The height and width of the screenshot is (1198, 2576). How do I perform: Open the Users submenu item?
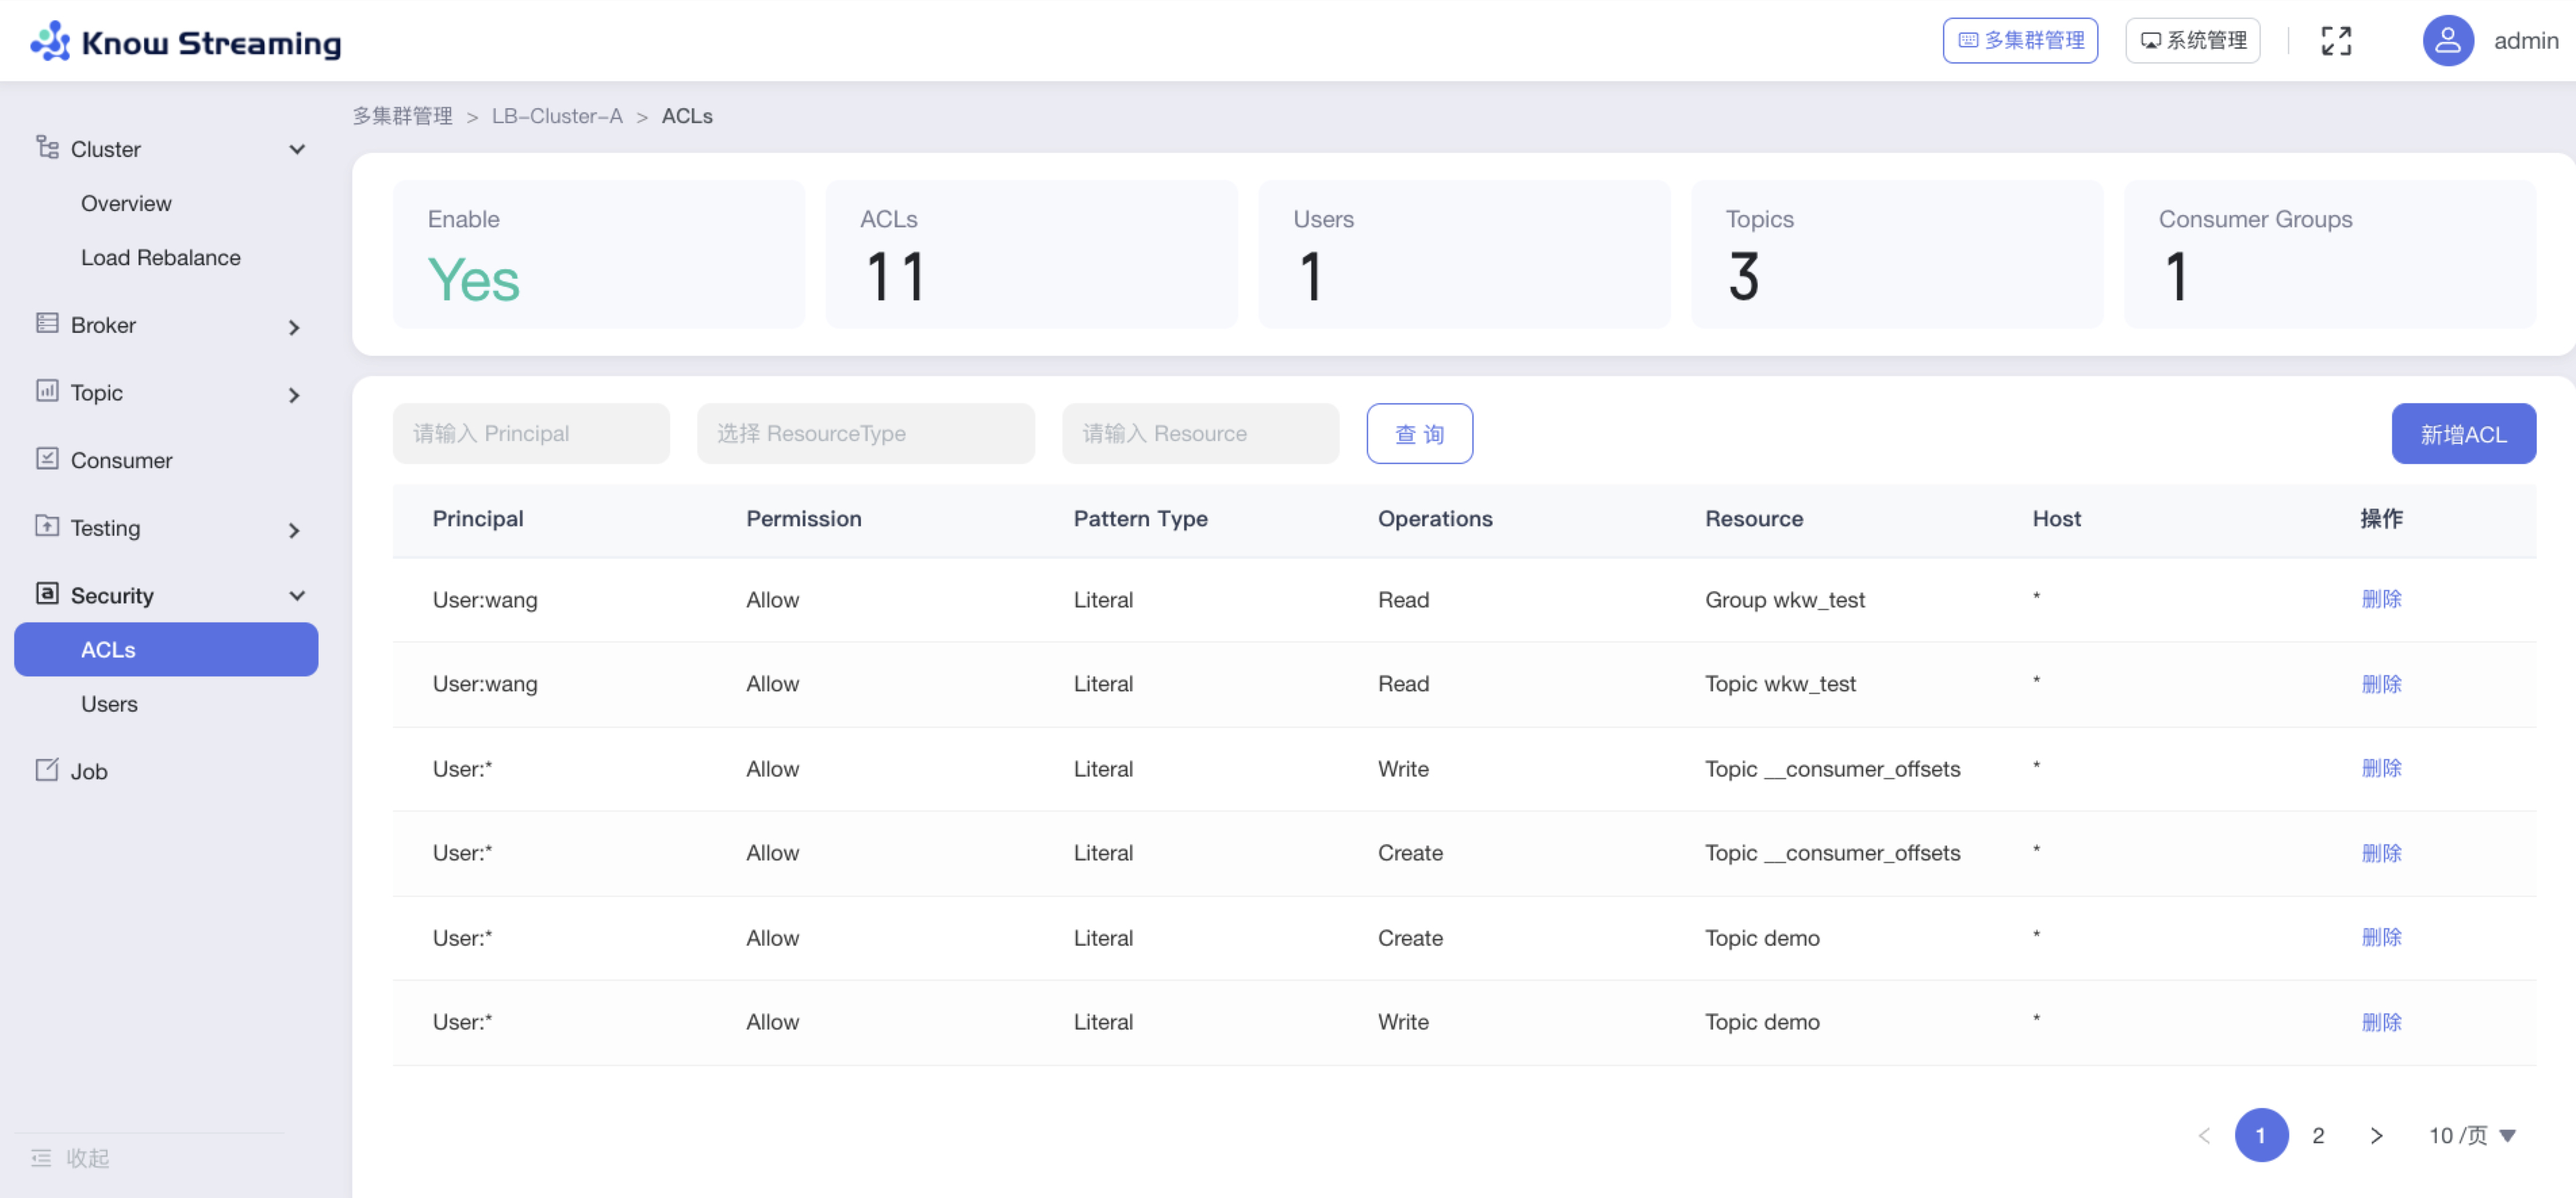coord(109,704)
